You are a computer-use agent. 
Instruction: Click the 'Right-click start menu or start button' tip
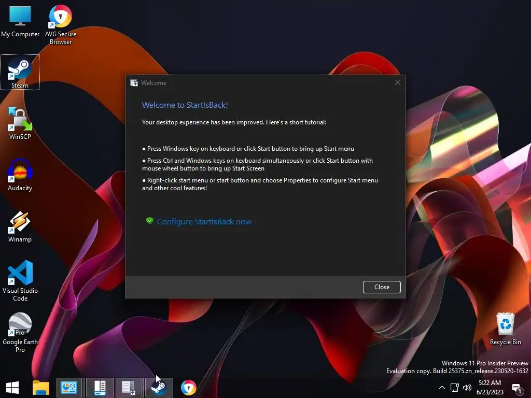point(260,184)
